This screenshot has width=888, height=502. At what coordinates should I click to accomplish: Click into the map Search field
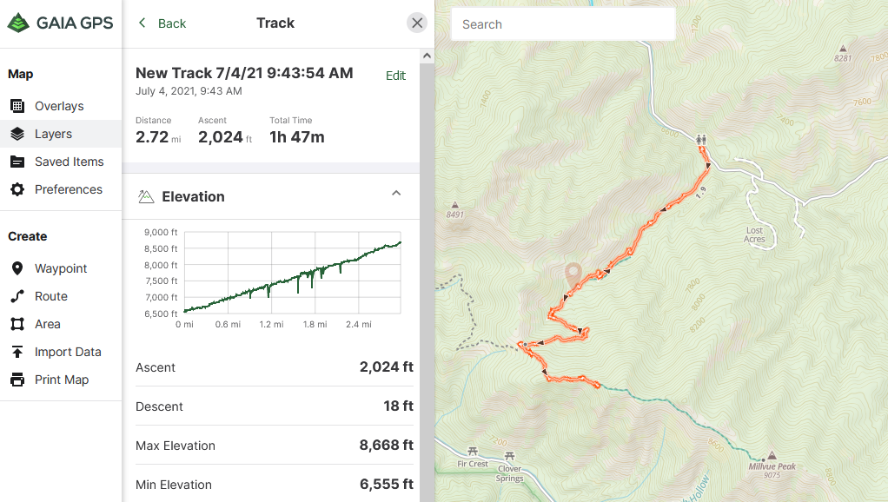tap(563, 24)
